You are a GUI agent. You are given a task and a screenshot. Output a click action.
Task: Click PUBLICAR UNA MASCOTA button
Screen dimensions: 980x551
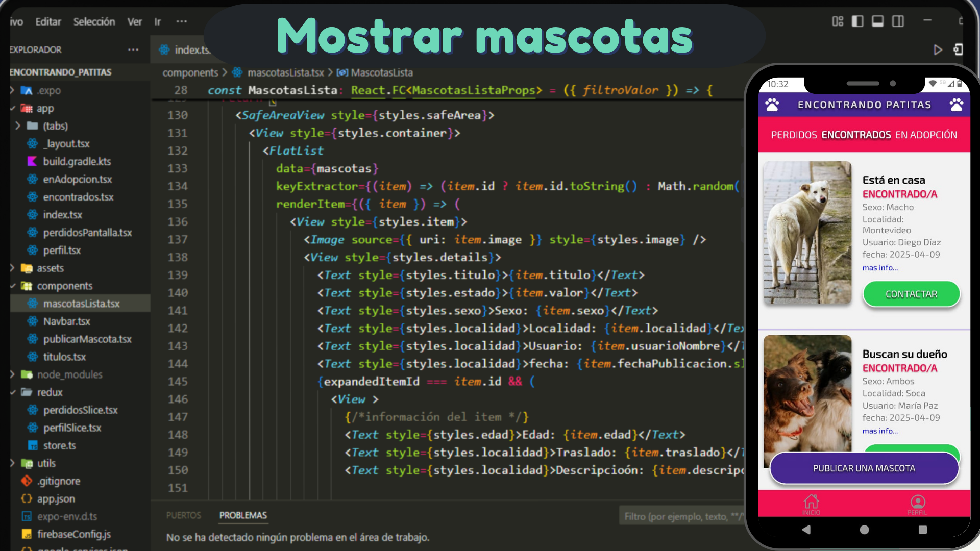pyautogui.click(x=864, y=468)
